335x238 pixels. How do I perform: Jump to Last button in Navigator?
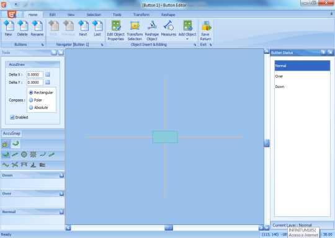click(x=97, y=29)
